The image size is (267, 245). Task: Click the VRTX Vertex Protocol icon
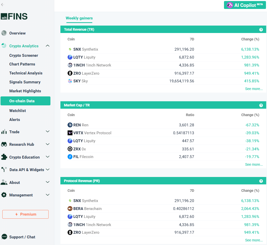(70, 133)
